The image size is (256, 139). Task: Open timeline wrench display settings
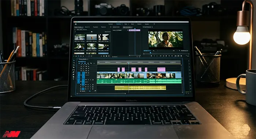[x=91, y=63]
